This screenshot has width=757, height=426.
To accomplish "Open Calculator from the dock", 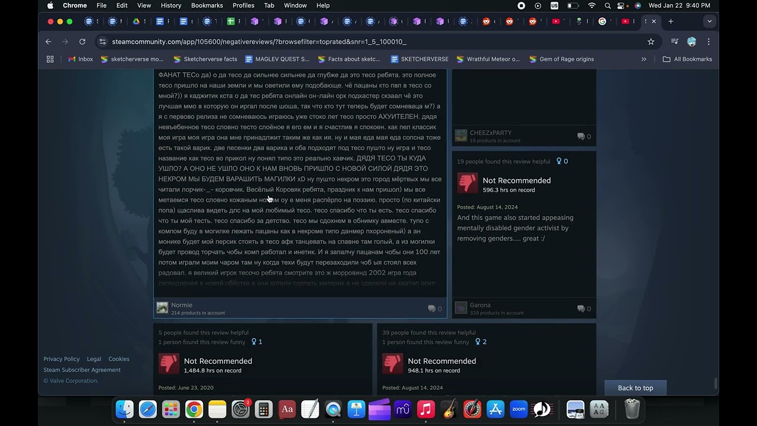I will (264, 409).
